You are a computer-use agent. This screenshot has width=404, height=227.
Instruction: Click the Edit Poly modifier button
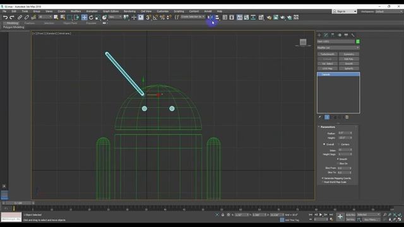[348, 59]
